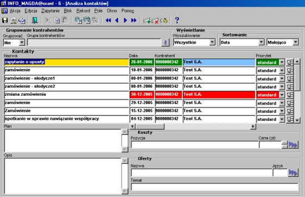Click the Język field in Oferty
305x197 pixels.
click(x=280, y=173)
